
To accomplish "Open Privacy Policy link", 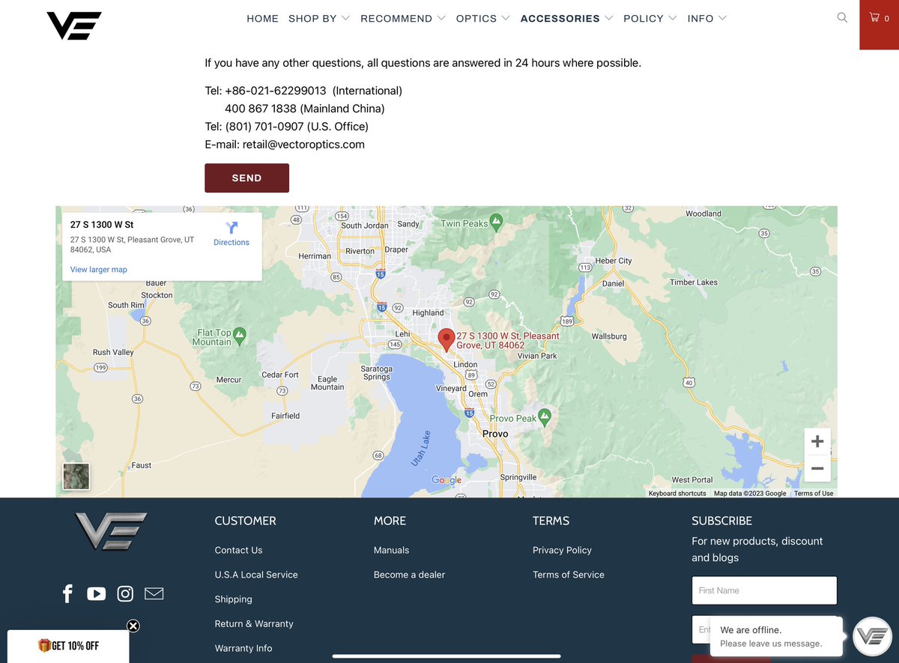I will click(562, 550).
